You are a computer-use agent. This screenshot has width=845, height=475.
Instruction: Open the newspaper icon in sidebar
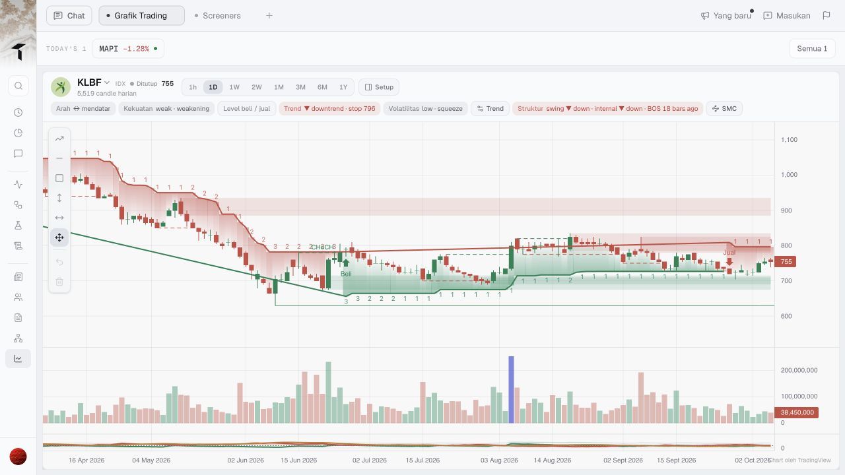click(x=18, y=277)
